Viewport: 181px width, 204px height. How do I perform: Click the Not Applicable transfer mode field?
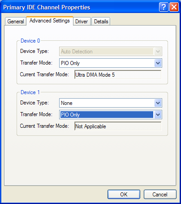coord(118,126)
